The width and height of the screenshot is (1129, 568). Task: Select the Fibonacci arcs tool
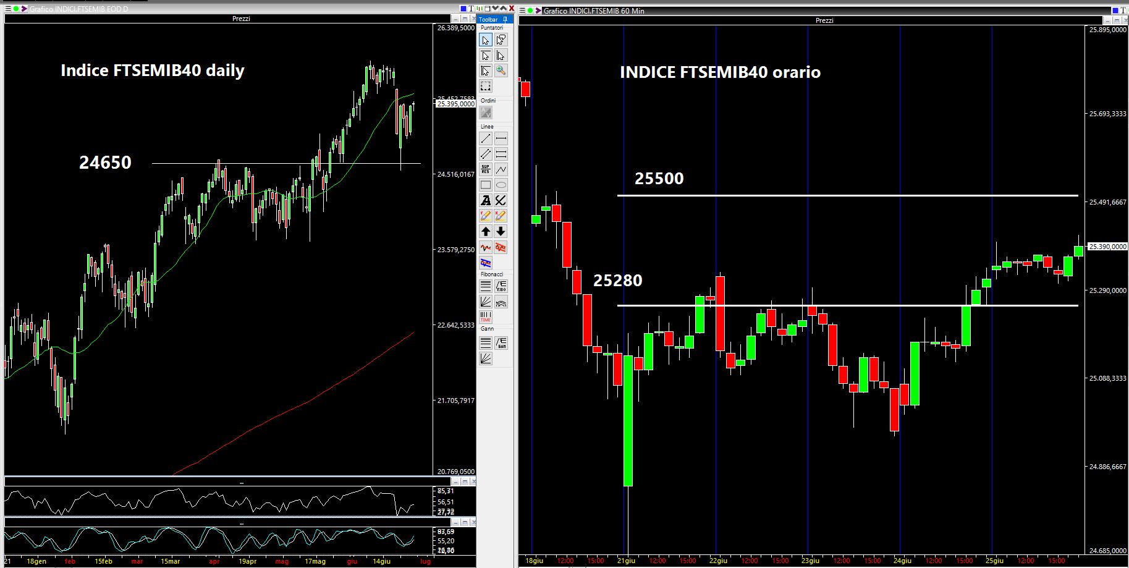pyautogui.click(x=501, y=302)
